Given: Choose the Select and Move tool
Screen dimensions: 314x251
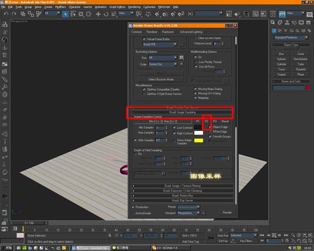Looking at the screenshot, I should coord(98,14).
